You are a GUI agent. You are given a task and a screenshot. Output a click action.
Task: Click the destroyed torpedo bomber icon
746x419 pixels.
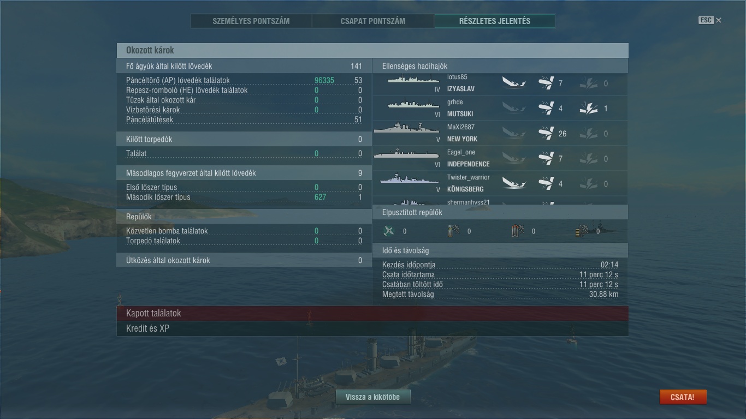pyautogui.click(x=517, y=231)
